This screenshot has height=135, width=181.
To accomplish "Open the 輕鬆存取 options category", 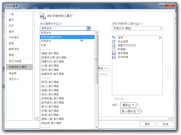I will coord(19,49).
